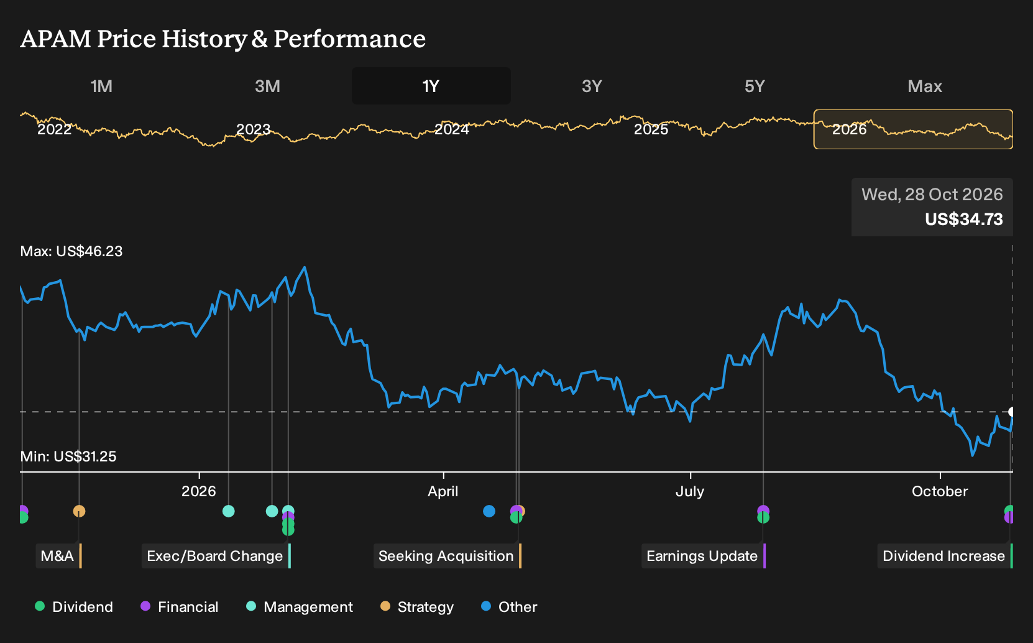Click the APAM Price History & Performance heading
This screenshot has height=643, width=1033.
pos(223,39)
